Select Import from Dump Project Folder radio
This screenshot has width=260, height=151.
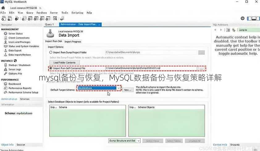[x=51, y=52]
